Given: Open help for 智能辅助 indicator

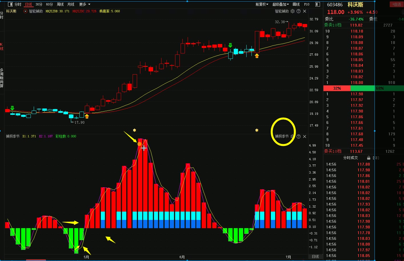Looking at the screenshot, I should (x=299, y=11).
